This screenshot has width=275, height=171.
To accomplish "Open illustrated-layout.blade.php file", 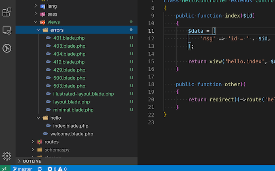I will [83, 94].
